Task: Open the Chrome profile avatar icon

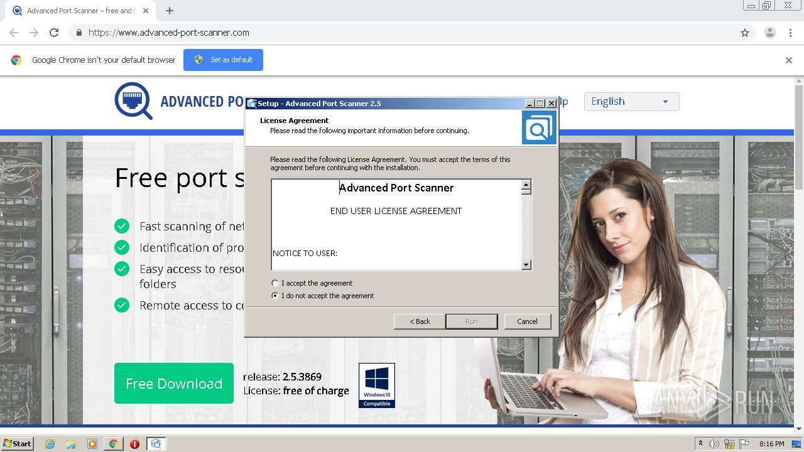Action: tap(770, 33)
